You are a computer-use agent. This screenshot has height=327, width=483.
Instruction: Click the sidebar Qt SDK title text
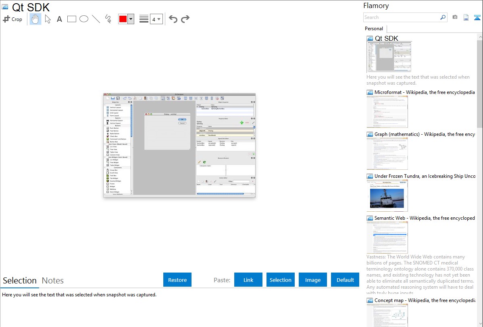click(x=387, y=38)
